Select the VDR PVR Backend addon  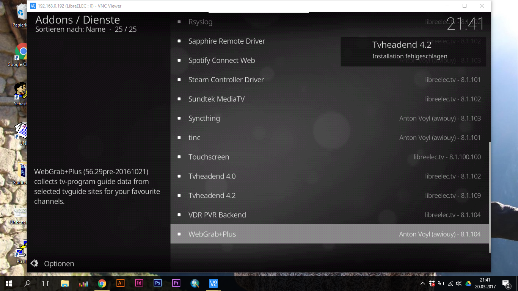click(x=330, y=215)
